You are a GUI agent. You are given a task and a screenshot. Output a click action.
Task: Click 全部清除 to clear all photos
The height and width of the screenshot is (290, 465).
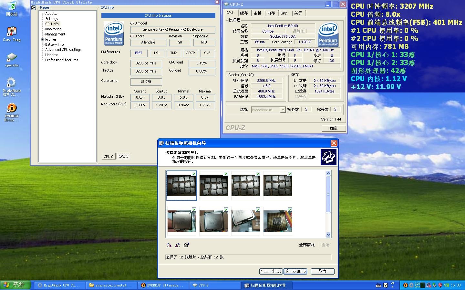307,245
